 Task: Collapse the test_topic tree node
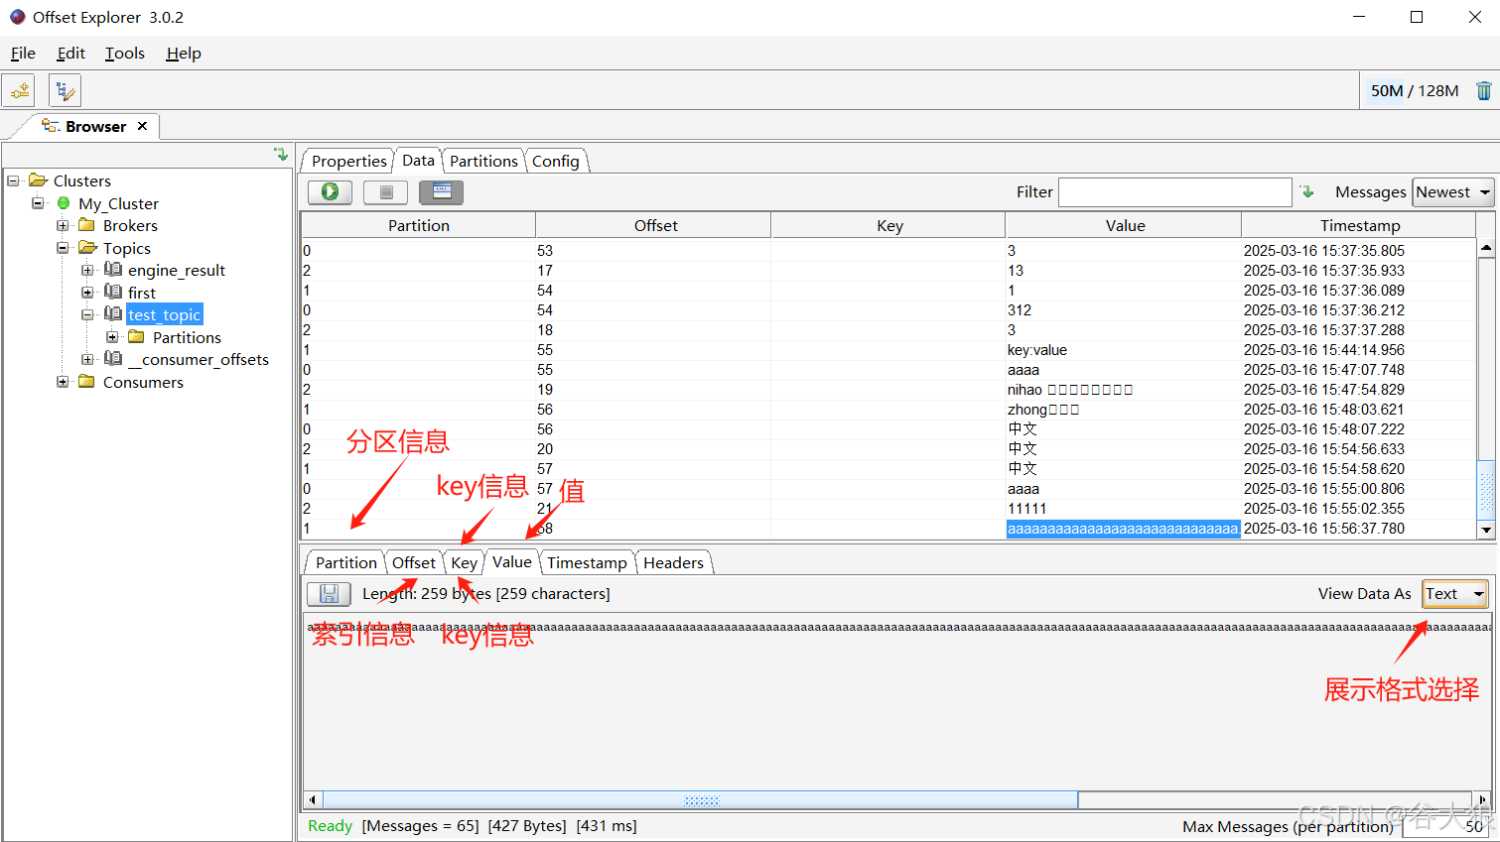87,315
